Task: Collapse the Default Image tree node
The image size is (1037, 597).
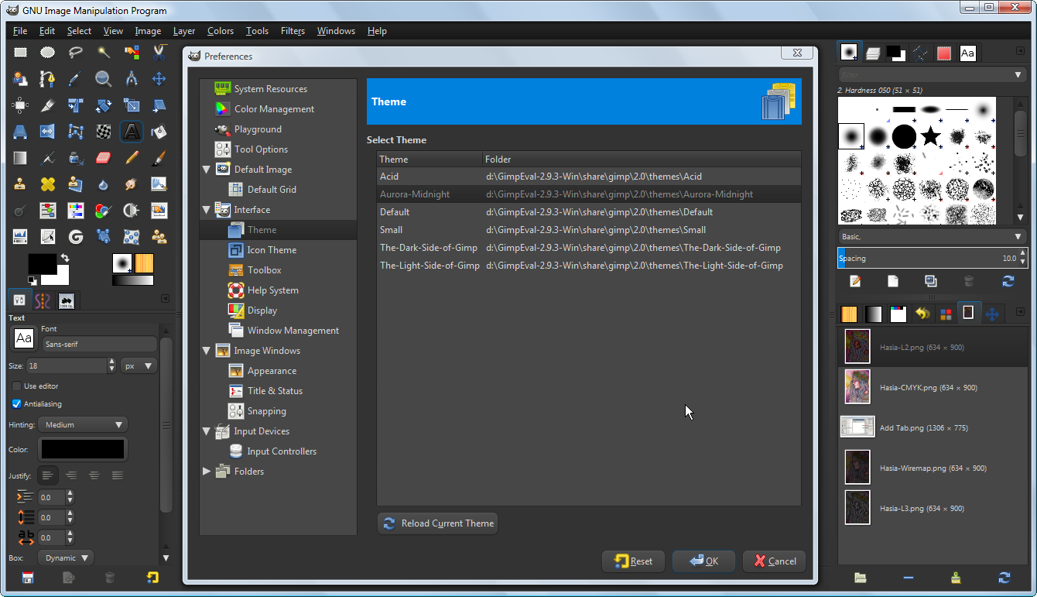Action: click(x=207, y=169)
